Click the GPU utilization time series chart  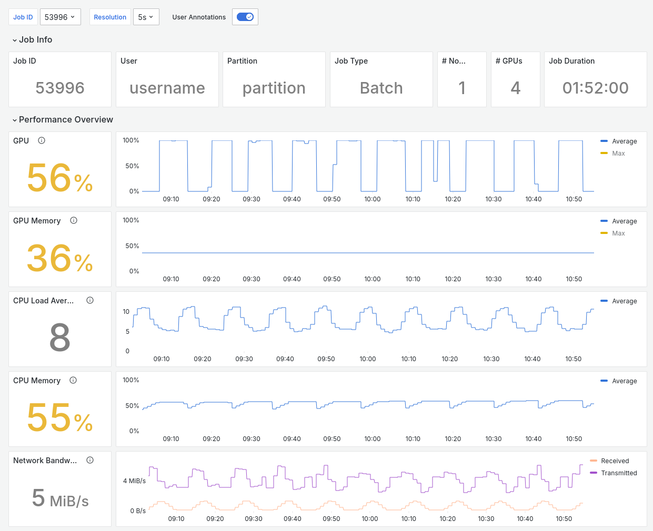coord(368,166)
